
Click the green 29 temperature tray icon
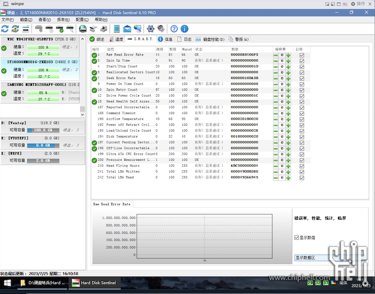(x=310, y=283)
